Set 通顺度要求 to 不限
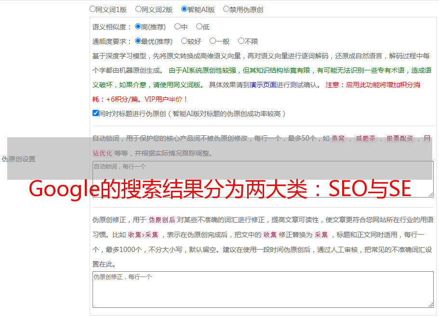439x317 pixels. click(x=241, y=41)
